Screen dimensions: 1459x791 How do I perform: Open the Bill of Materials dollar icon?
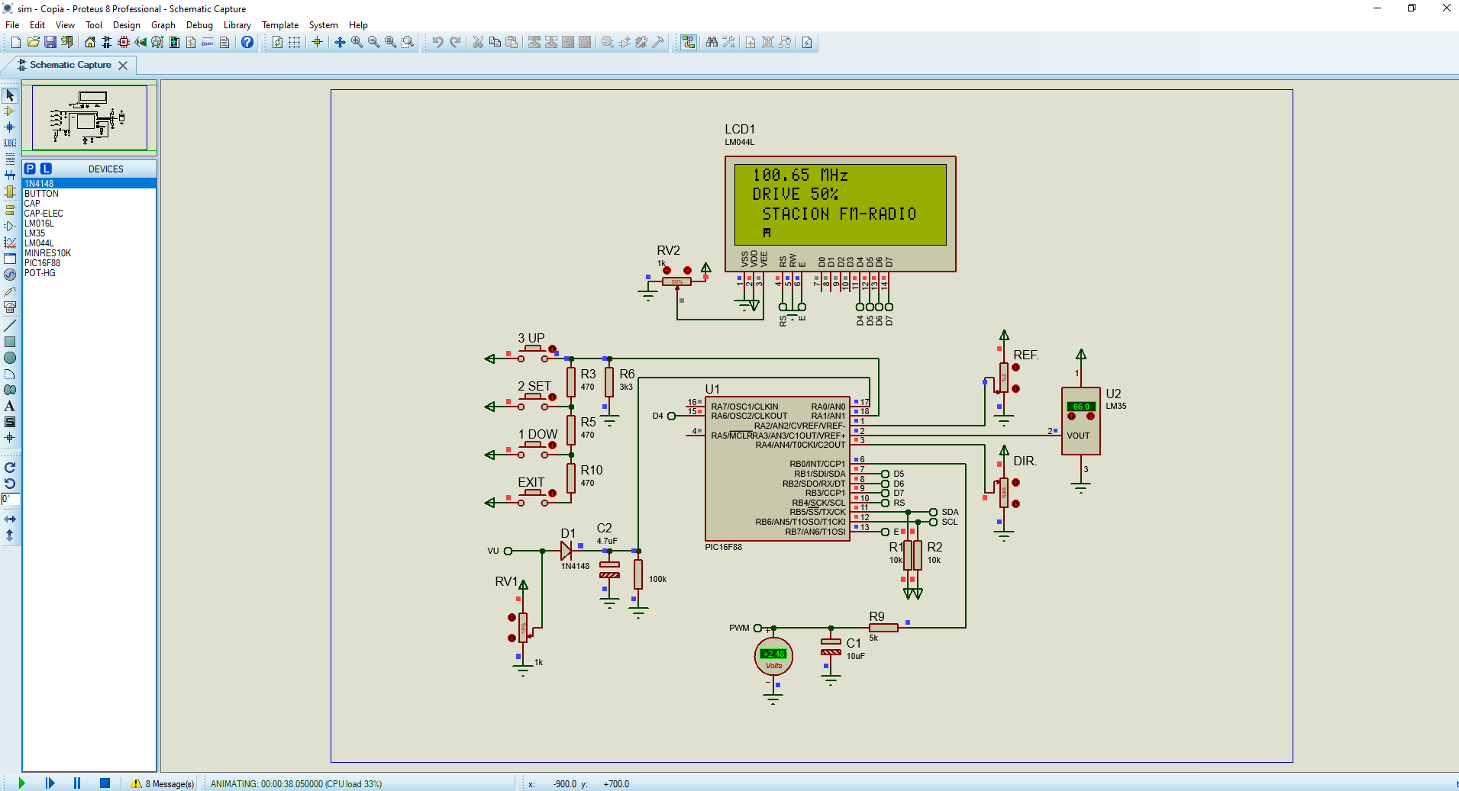191,43
